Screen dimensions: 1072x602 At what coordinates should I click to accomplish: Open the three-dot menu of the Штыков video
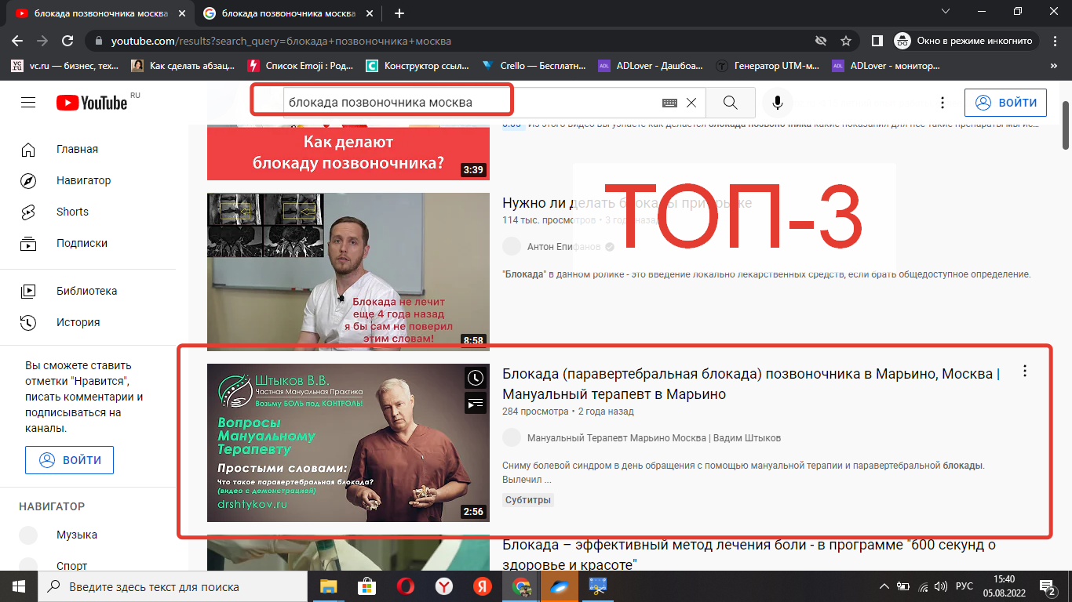click(x=1024, y=372)
